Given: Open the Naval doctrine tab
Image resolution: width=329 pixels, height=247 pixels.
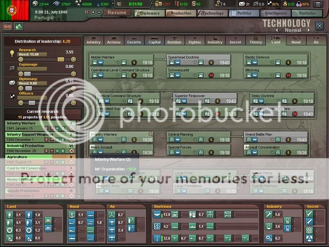Looking at the screenshot, I should [296, 41].
